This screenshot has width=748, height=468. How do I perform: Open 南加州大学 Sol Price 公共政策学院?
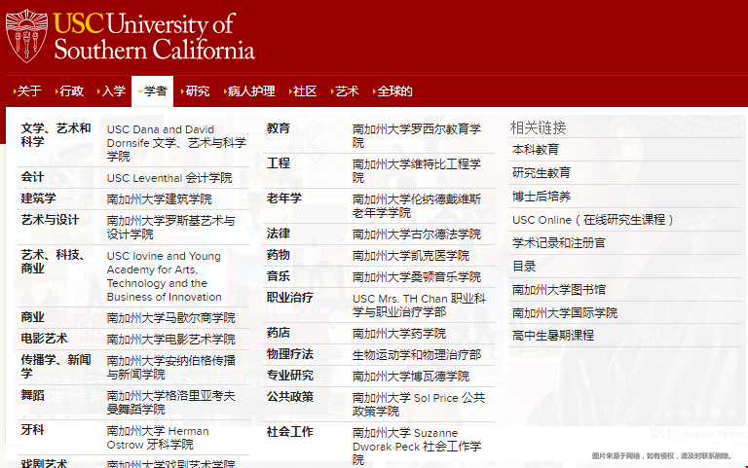[419, 404]
